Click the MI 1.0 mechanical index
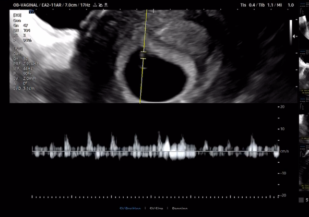 pyautogui.click(x=285, y=5)
